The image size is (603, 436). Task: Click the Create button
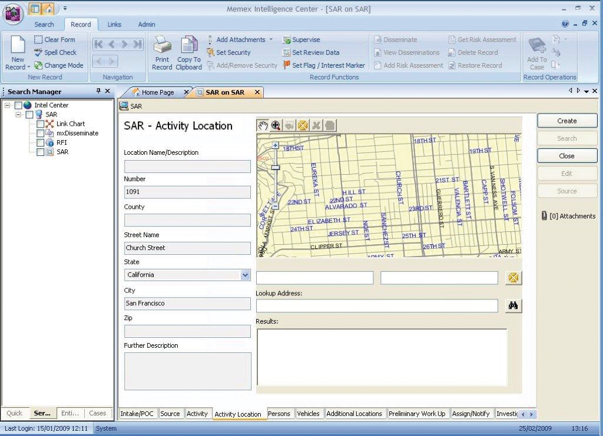point(566,121)
